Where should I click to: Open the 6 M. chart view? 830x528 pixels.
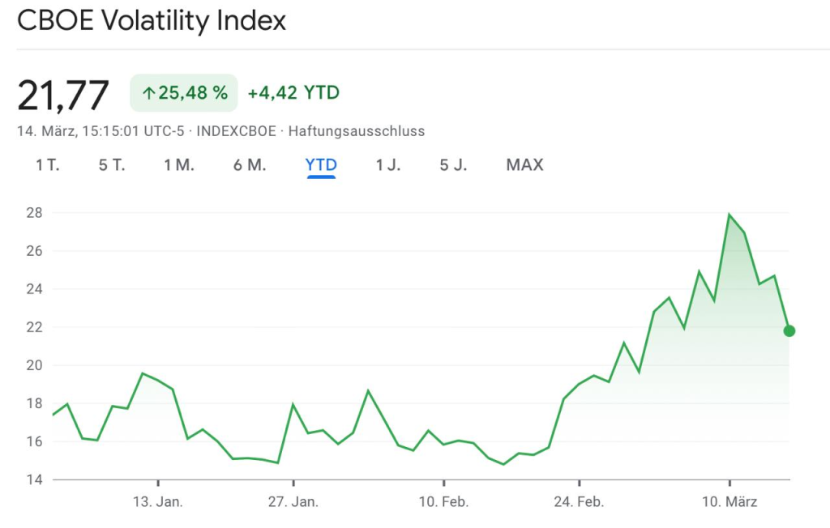click(250, 165)
